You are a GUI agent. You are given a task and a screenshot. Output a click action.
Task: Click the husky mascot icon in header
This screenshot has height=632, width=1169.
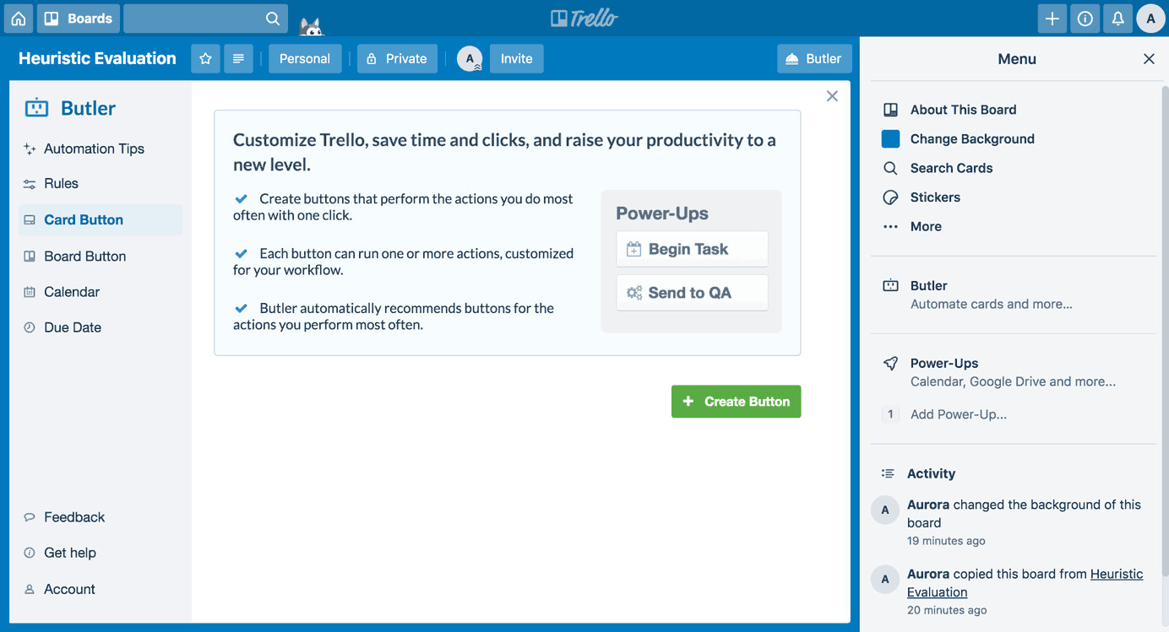[312, 27]
